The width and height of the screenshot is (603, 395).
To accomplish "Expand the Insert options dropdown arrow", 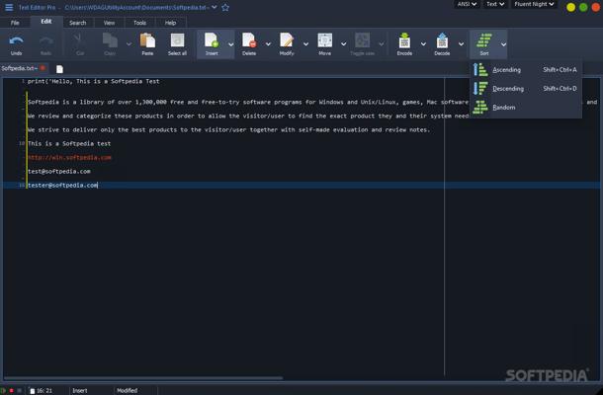I will pyautogui.click(x=230, y=44).
